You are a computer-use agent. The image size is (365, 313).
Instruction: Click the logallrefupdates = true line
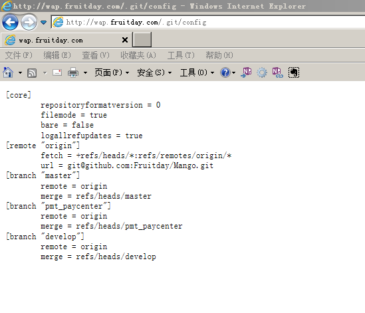[x=92, y=136]
